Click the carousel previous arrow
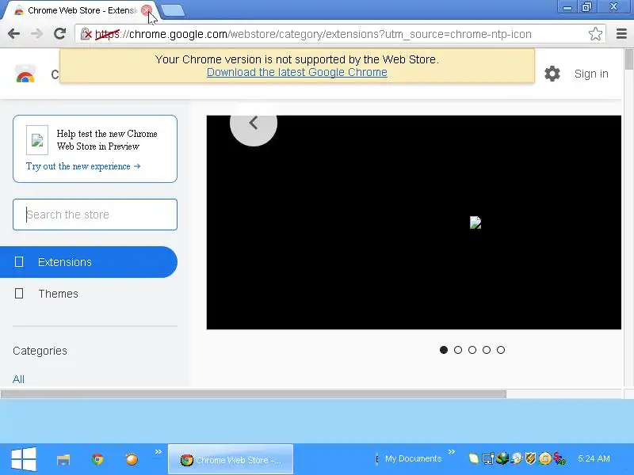634x475 pixels. pyautogui.click(x=254, y=123)
